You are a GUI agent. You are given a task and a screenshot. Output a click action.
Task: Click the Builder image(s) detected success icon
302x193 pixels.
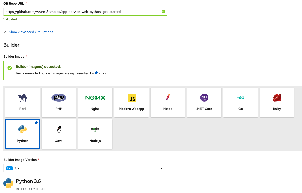click(x=10, y=68)
